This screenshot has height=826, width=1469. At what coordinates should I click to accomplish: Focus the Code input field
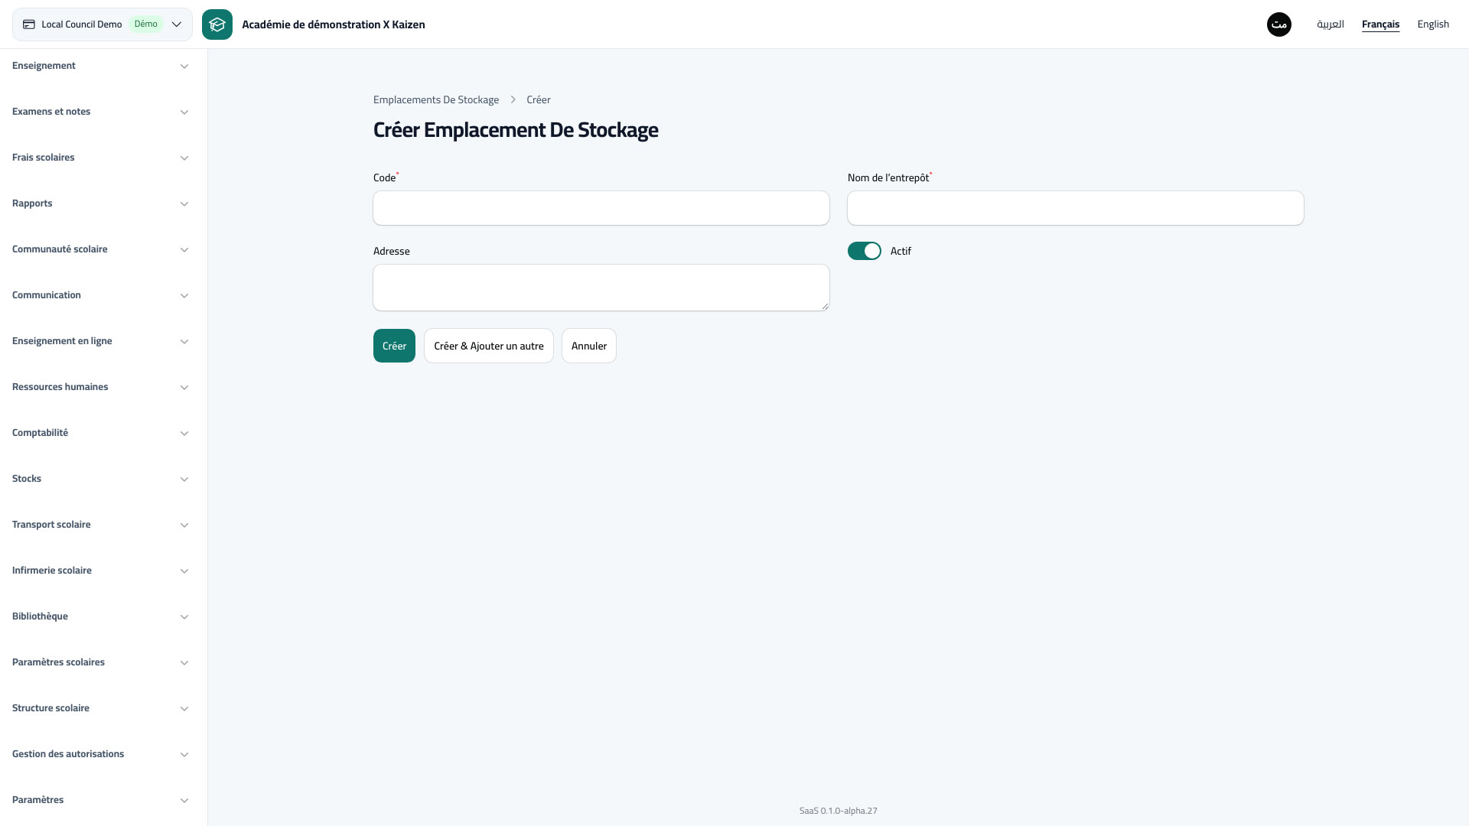[601, 208]
